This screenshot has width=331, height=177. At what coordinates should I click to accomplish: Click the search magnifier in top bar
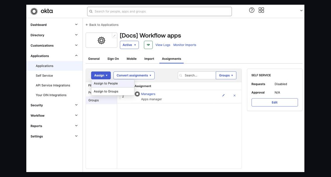click(91, 11)
